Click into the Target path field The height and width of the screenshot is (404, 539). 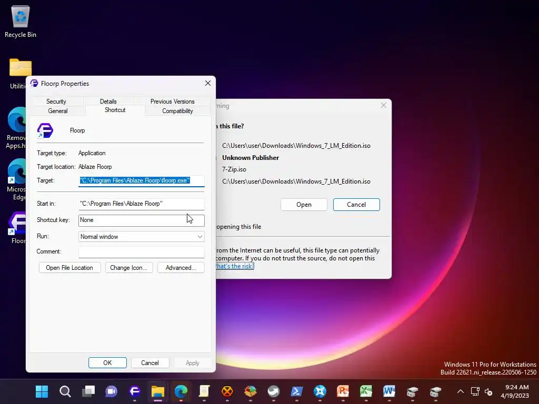click(x=141, y=181)
